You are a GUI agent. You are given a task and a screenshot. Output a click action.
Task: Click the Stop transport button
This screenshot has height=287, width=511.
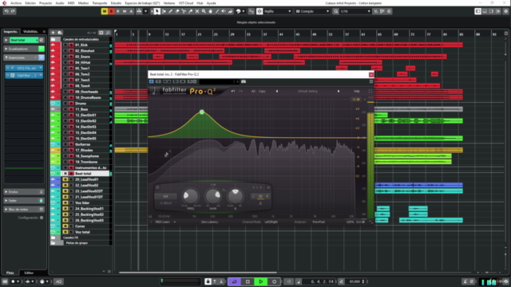248,281
